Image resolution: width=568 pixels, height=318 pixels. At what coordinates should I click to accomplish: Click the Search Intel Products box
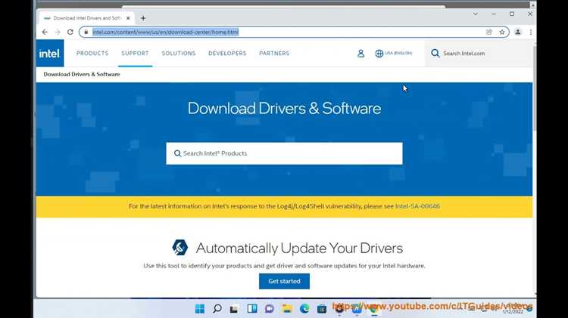tap(284, 153)
